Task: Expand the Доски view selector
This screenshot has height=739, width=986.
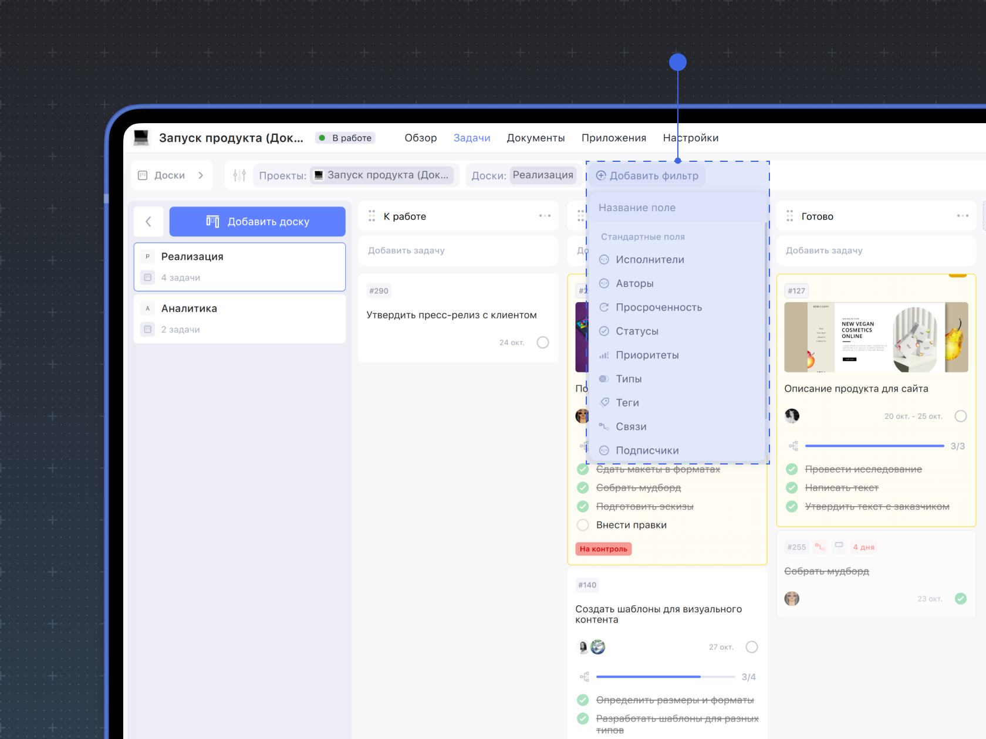Action: (170, 175)
